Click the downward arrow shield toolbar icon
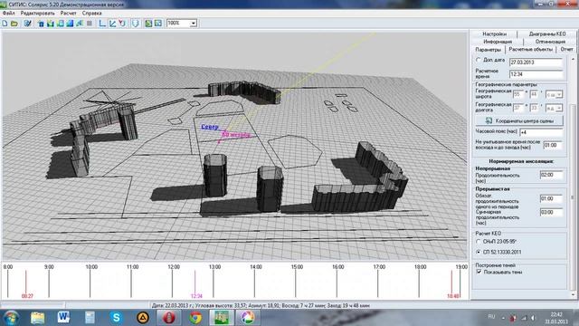 coord(136,24)
